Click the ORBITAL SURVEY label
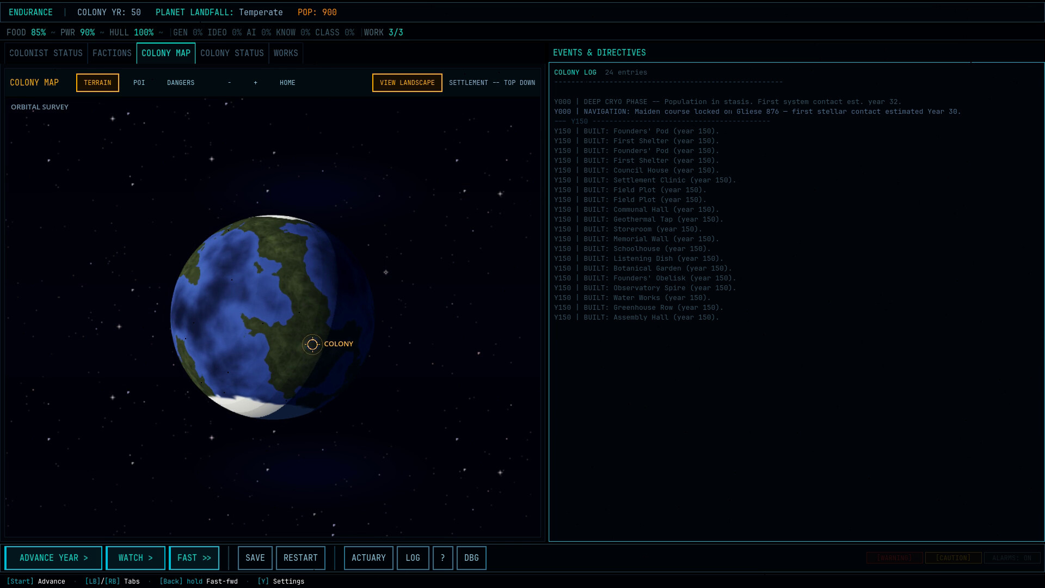 (40, 107)
